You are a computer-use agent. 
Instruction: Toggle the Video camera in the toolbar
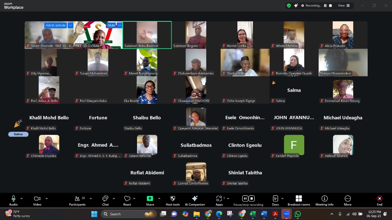click(37, 200)
